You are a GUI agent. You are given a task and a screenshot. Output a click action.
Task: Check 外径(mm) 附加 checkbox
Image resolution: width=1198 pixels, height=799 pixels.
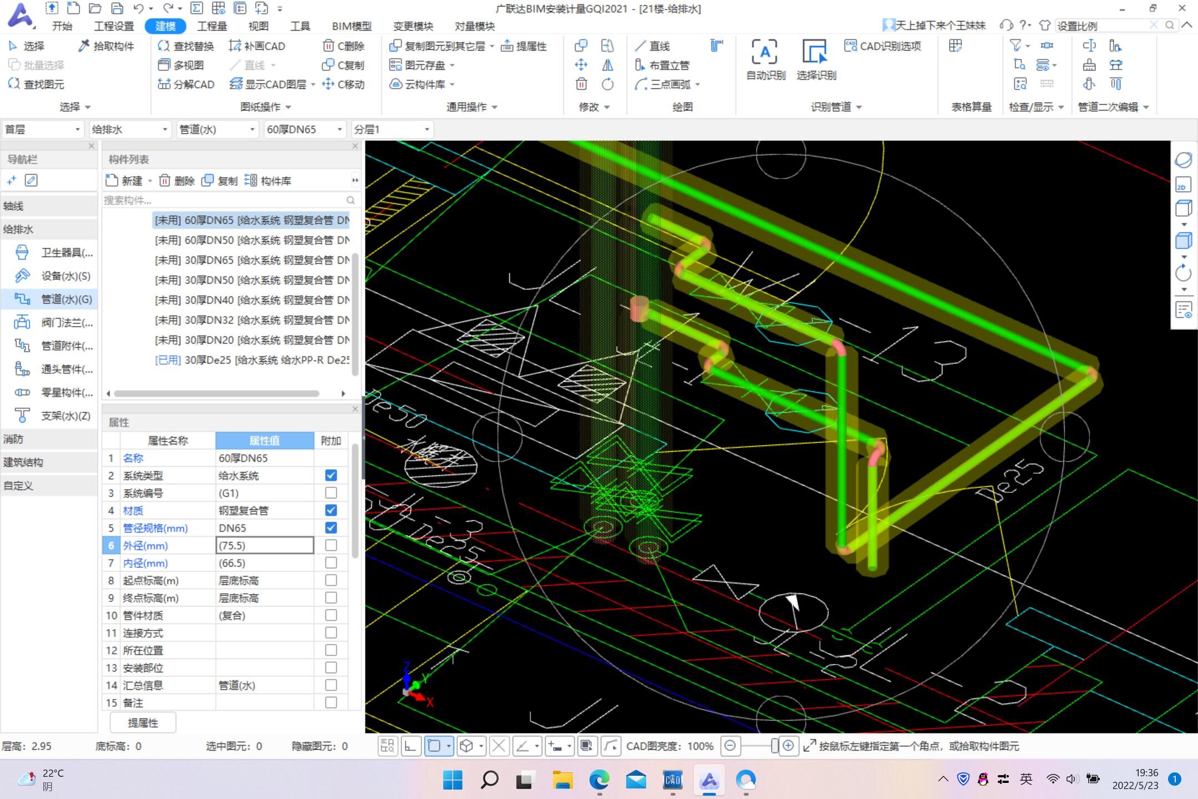coord(331,545)
